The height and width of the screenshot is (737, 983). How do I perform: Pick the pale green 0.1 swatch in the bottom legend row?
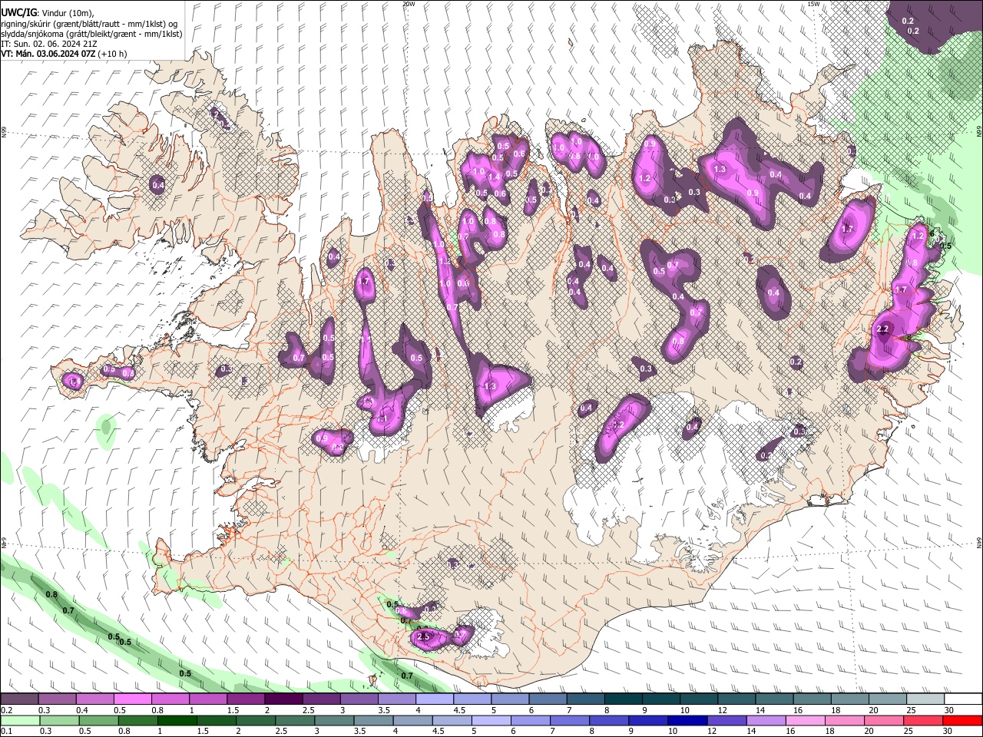click(19, 720)
